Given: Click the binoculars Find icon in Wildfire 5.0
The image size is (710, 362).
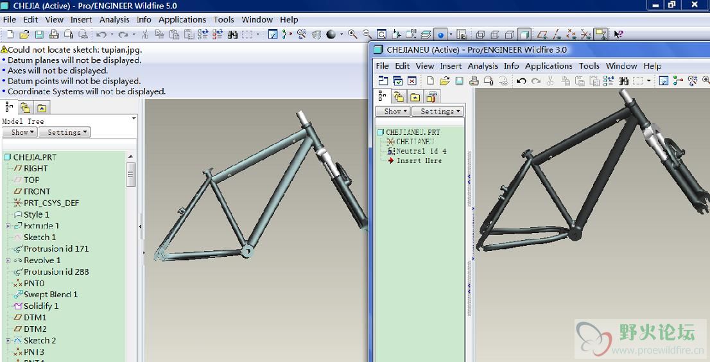Looking at the screenshot, I should [233, 35].
